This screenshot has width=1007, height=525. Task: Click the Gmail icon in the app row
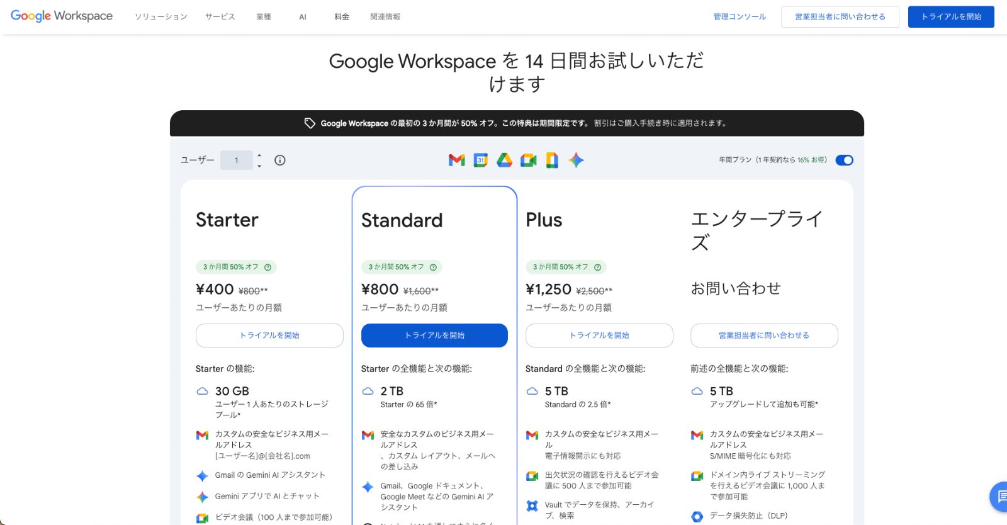point(457,161)
